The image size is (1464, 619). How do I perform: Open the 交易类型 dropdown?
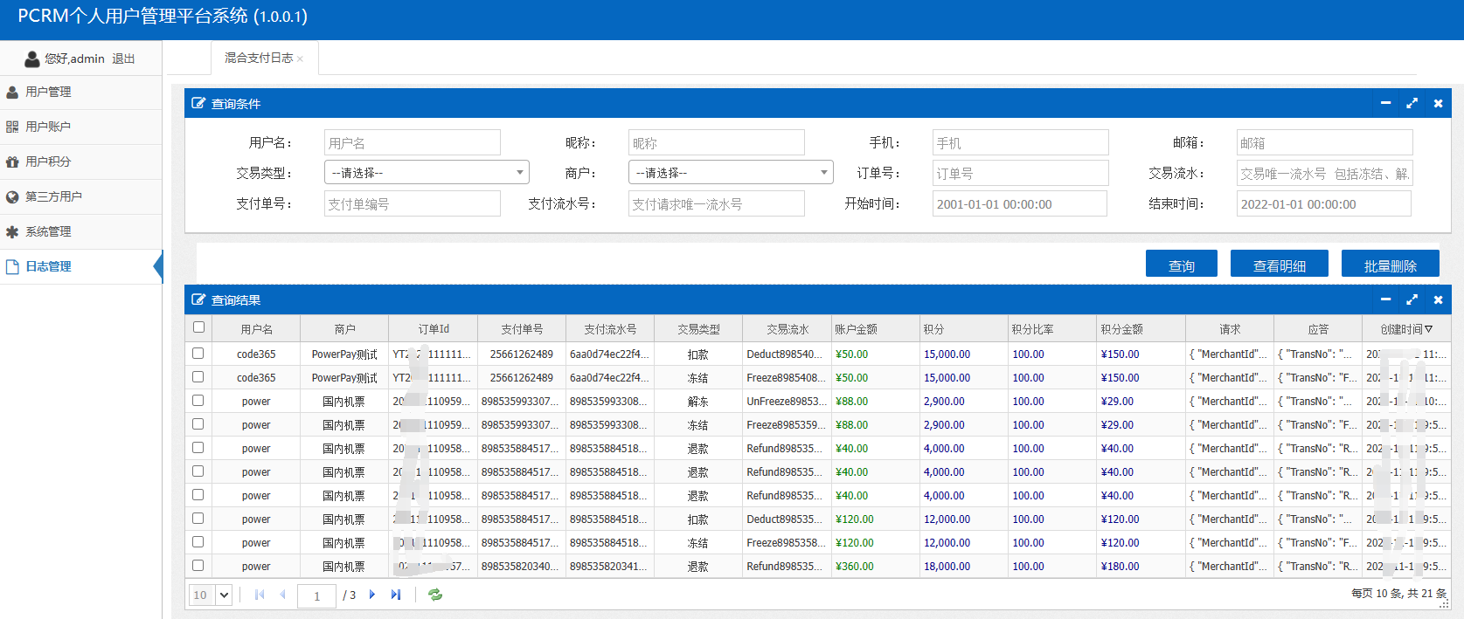(x=427, y=173)
